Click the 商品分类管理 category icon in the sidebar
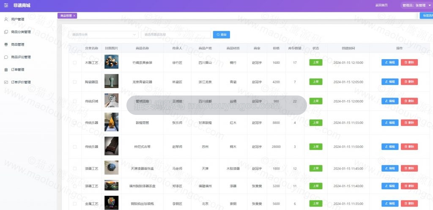The height and width of the screenshot is (210, 433). click(6, 32)
